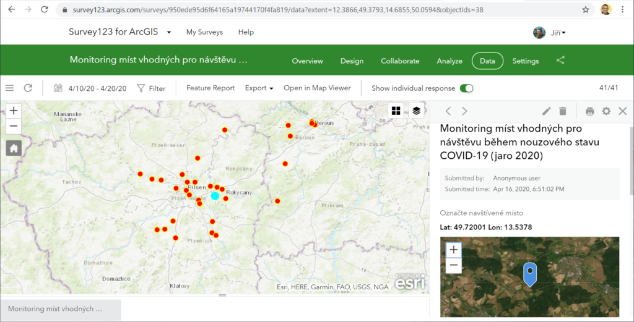Go to the Collaborate tab

400,61
